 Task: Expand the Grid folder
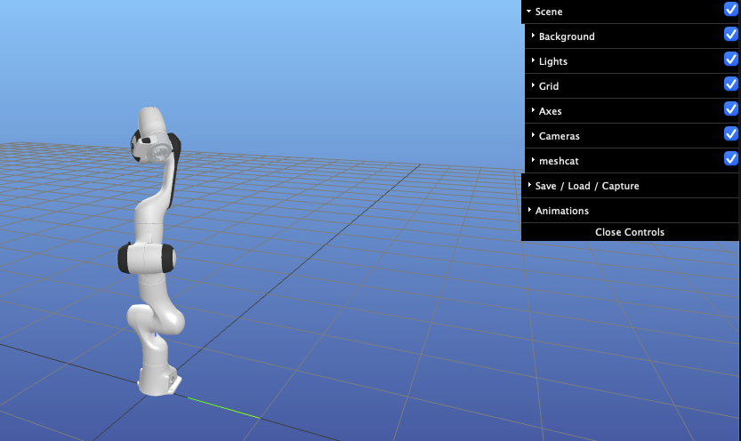click(549, 86)
